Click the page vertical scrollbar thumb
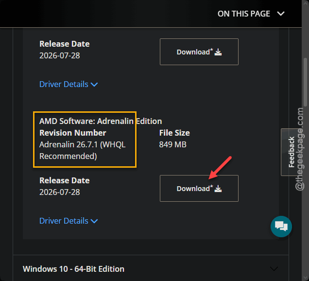This screenshot has height=281, width=309. click(x=305, y=82)
